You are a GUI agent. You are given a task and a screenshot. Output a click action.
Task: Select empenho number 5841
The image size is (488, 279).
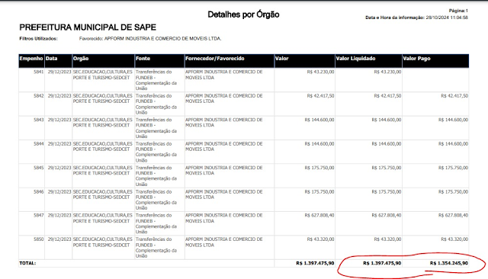pos(39,72)
